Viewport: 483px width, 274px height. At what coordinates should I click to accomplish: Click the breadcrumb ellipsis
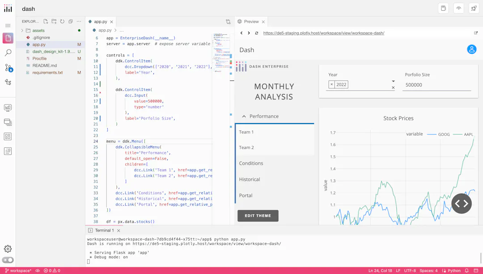coord(122,30)
